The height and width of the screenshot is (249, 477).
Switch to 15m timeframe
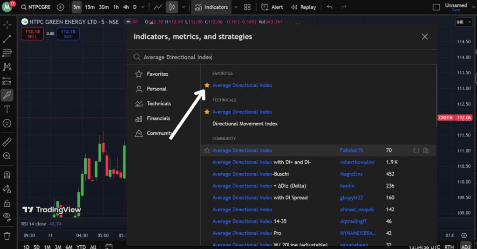(89, 7)
